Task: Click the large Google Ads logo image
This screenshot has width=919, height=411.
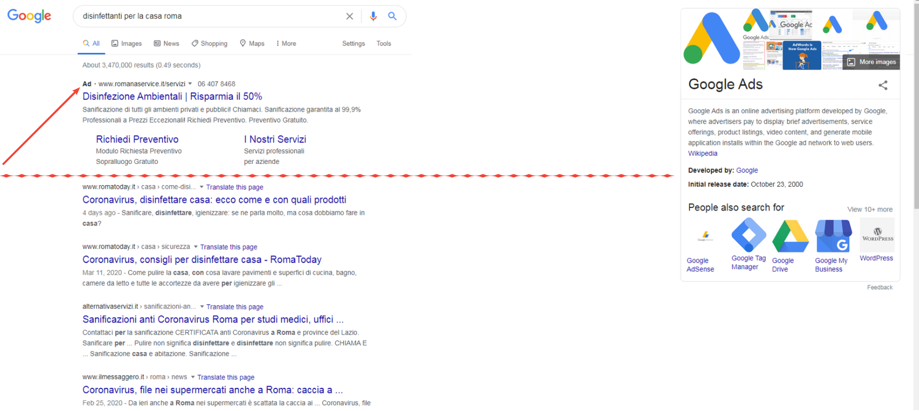Action: click(712, 39)
